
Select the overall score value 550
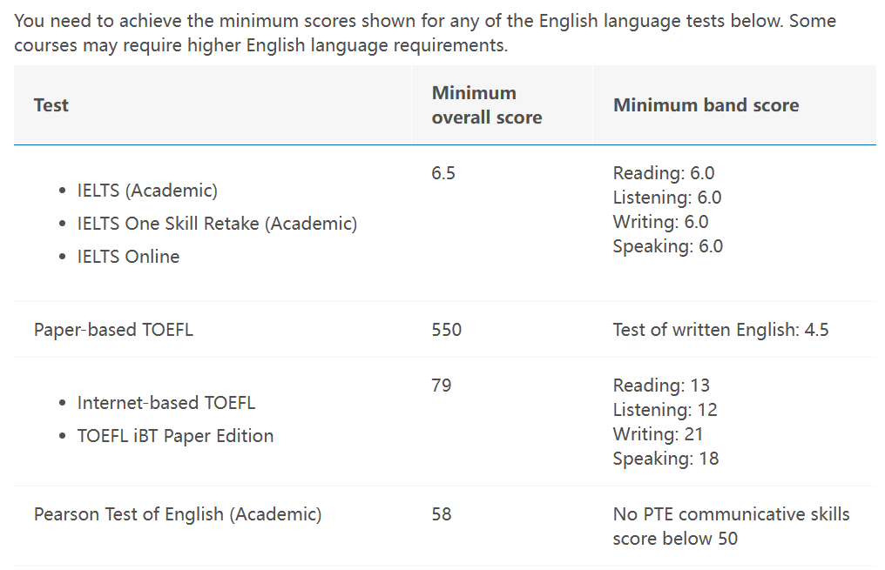446,330
